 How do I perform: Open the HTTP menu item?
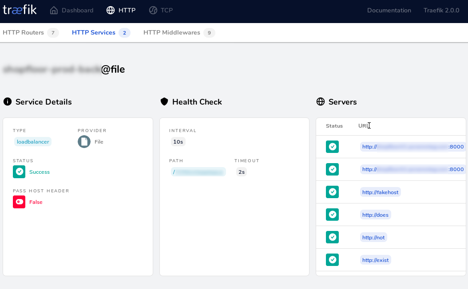(x=121, y=11)
